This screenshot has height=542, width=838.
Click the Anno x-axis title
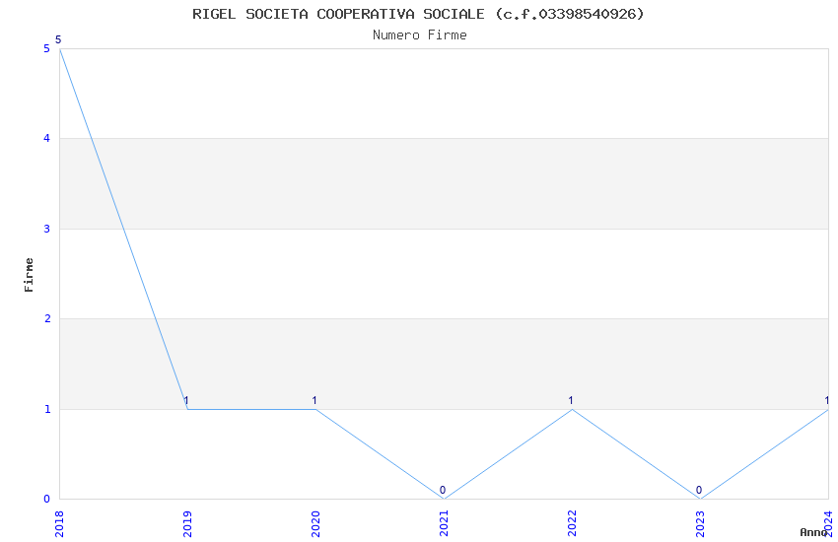pyautogui.click(x=813, y=532)
